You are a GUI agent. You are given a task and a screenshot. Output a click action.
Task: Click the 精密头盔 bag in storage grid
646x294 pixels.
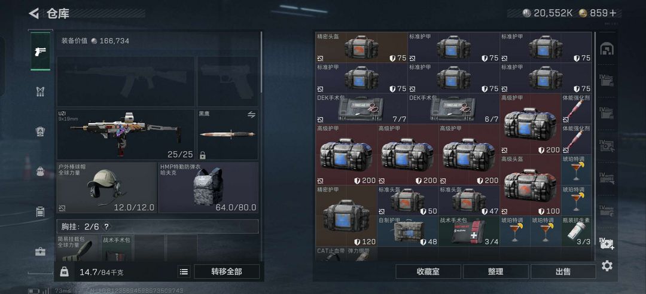(x=361, y=47)
